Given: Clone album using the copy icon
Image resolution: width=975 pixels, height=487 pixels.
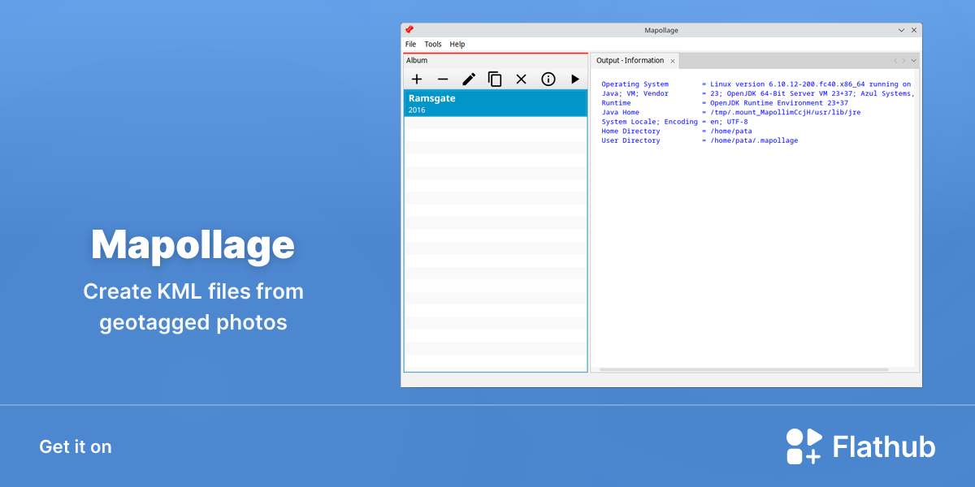Looking at the screenshot, I should click(495, 79).
